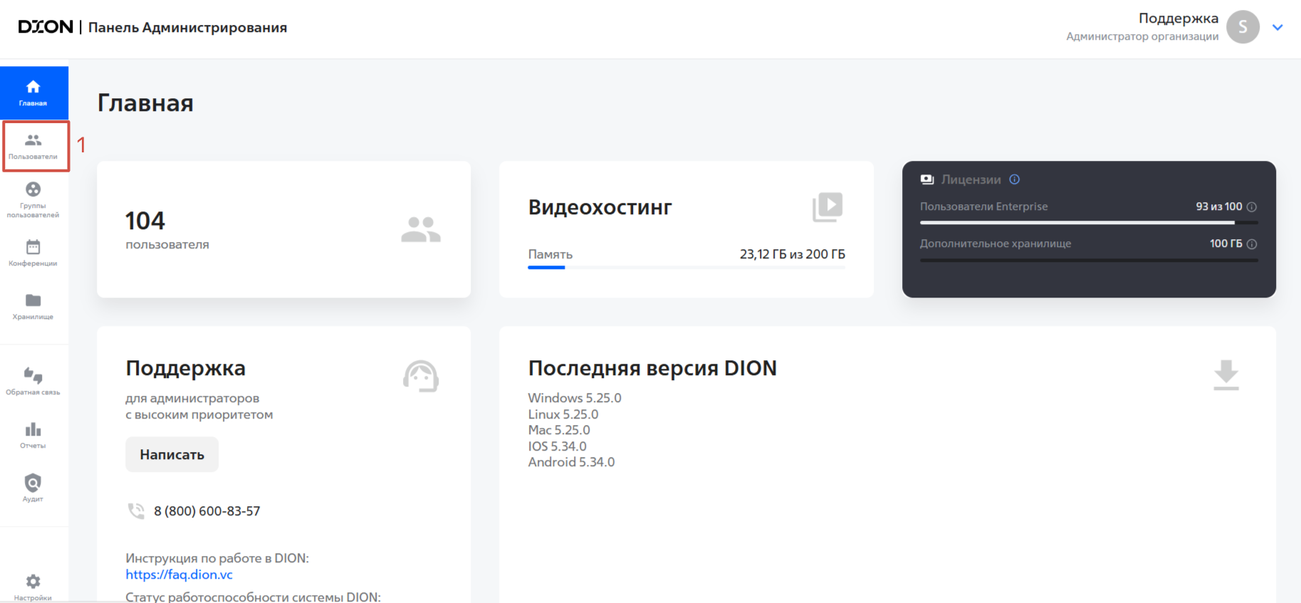Open the Хранилище folder icon
Screen dimensions: 1301x603
[x=33, y=306]
